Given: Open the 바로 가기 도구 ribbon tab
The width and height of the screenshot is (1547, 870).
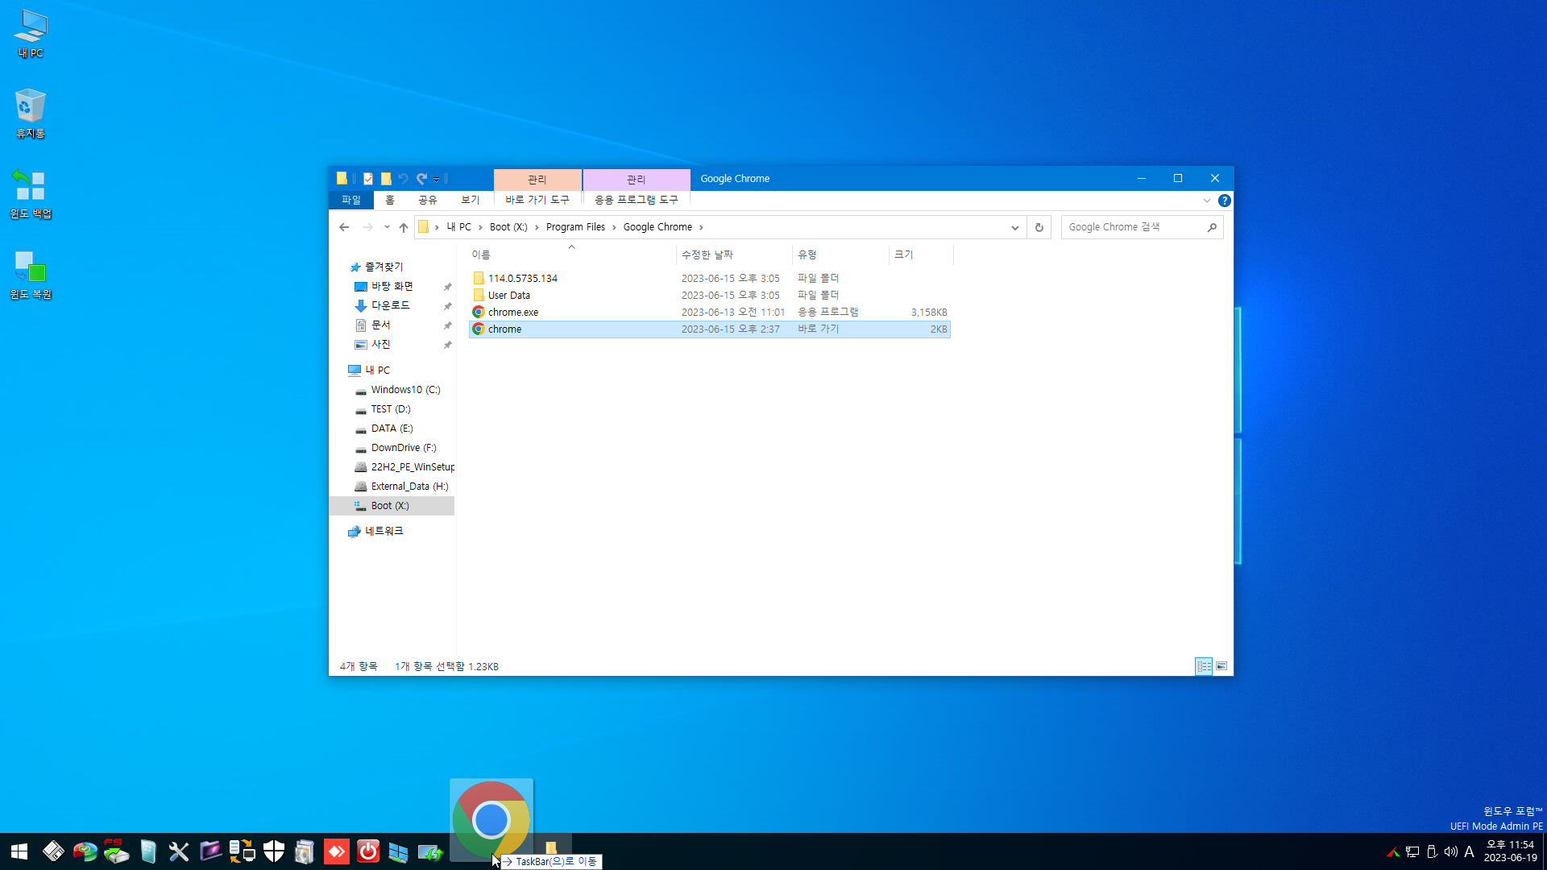Looking at the screenshot, I should [x=537, y=200].
